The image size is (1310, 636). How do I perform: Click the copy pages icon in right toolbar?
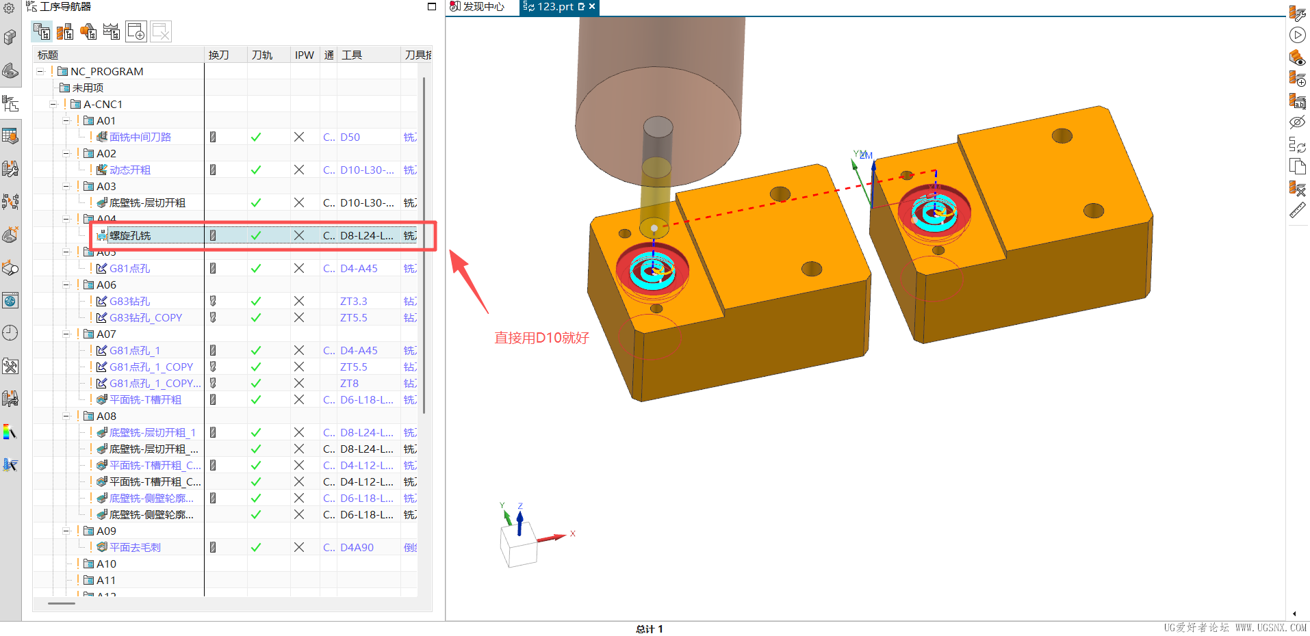pyautogui.click(x=1297, y=166)
